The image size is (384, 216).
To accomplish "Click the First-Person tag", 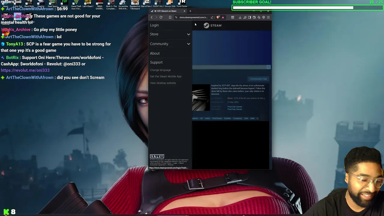I will [x=217, y=118].
